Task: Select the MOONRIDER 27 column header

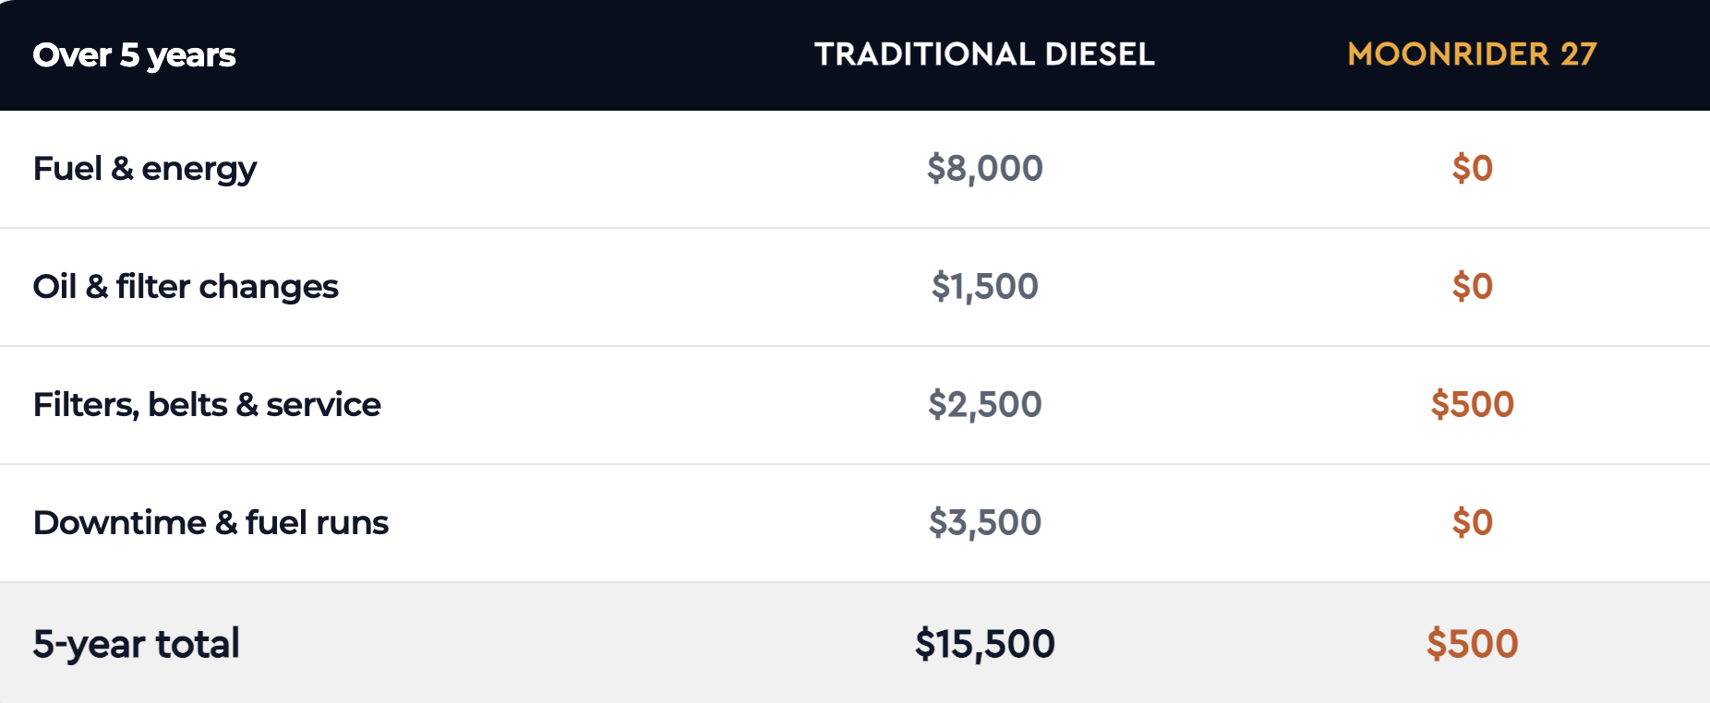Action: point(1472,54)
